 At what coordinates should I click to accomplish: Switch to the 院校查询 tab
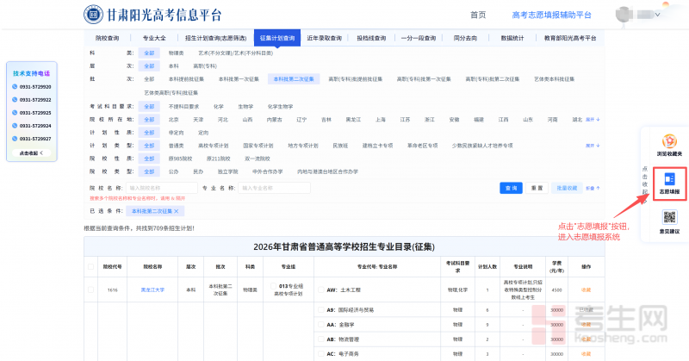107,38
